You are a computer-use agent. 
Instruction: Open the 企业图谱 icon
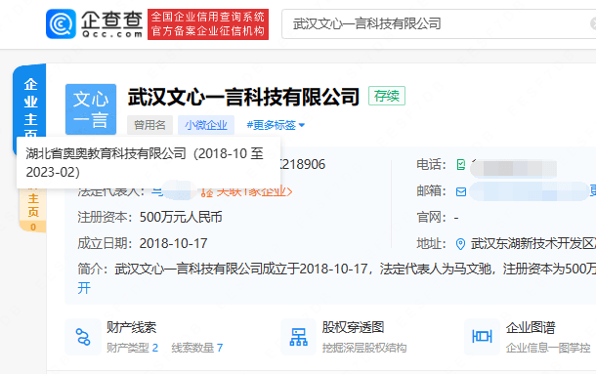(482, 337)
